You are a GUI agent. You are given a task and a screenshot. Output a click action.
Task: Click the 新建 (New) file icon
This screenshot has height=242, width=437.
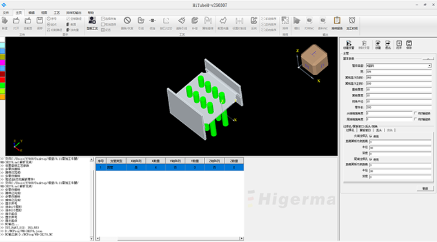click(5, 22)
